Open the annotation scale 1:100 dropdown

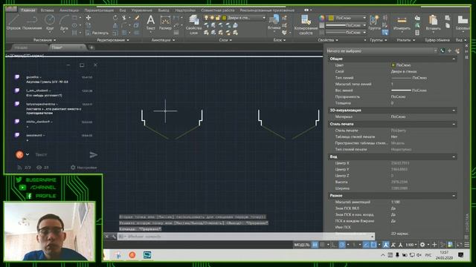point(411,245)
